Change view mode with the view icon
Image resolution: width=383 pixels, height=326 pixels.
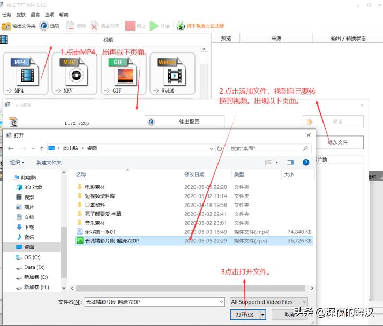click(x=268, y=163)
